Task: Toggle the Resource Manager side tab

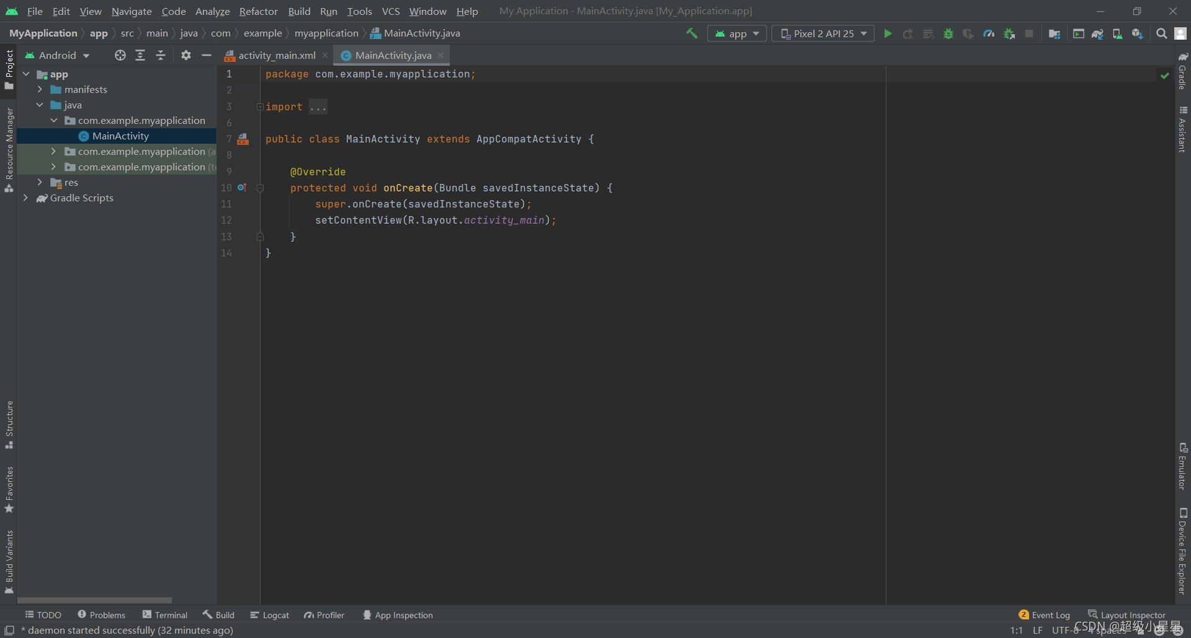Action: point(9,151)
